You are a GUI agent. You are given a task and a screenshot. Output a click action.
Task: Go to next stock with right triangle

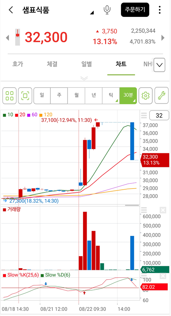163,38
